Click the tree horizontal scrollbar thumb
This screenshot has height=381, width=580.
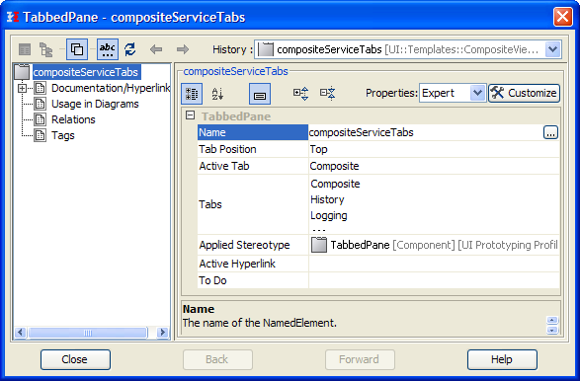tap(88, 333)
